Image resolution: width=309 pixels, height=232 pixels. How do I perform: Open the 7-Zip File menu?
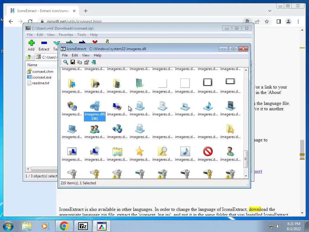coord(30,35)
